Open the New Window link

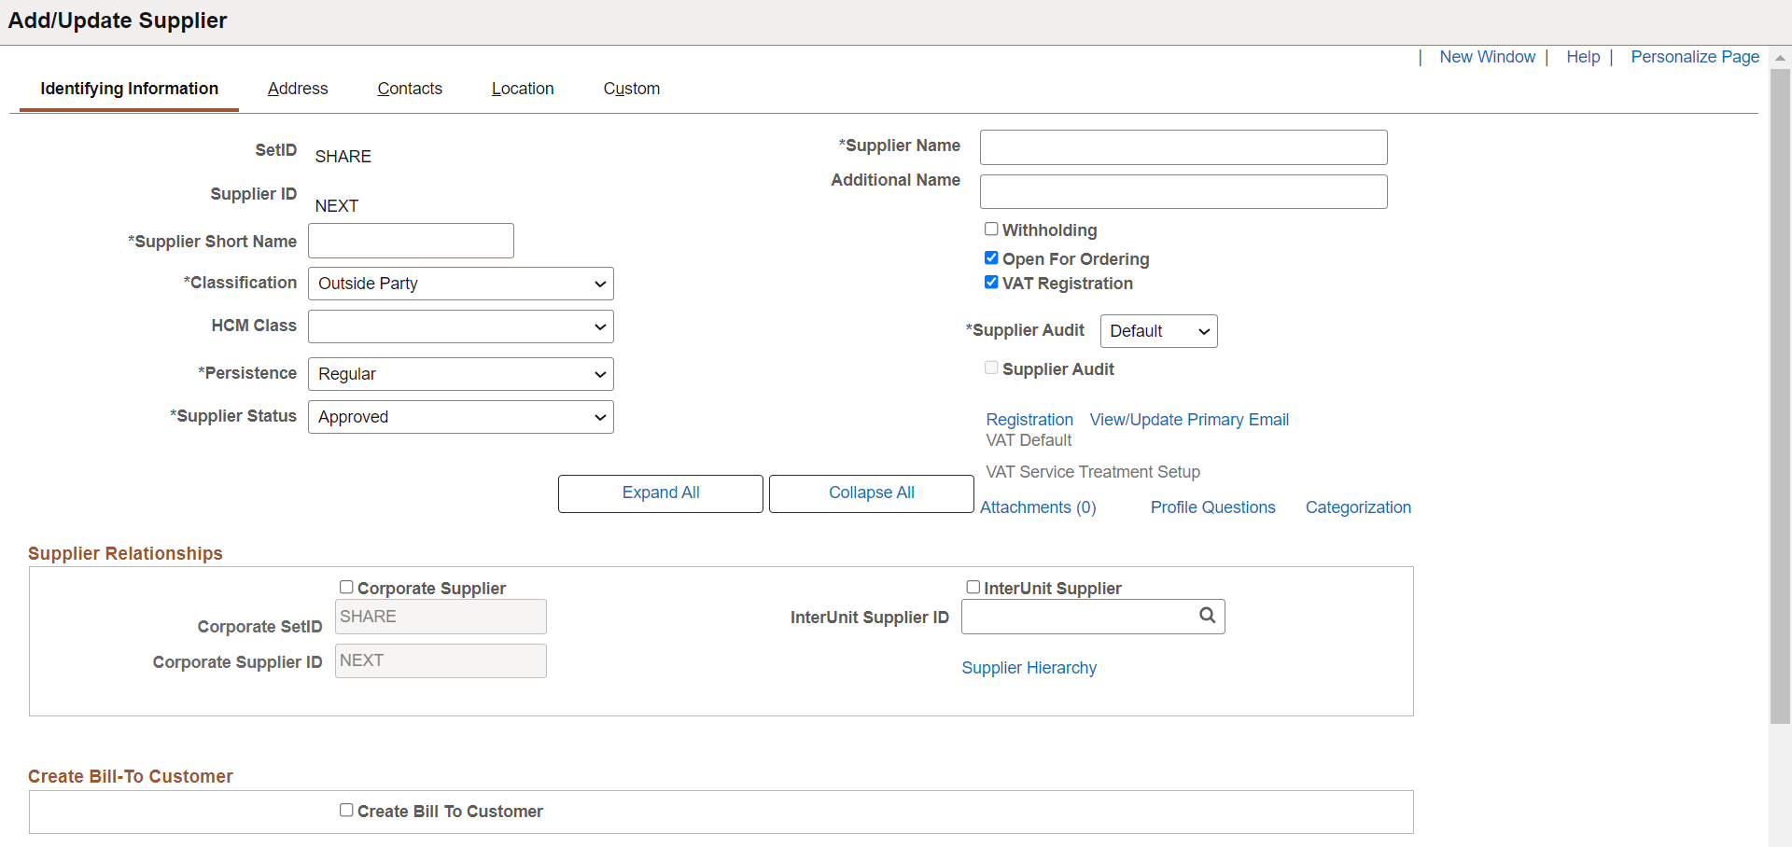[x=1487, y=57]
